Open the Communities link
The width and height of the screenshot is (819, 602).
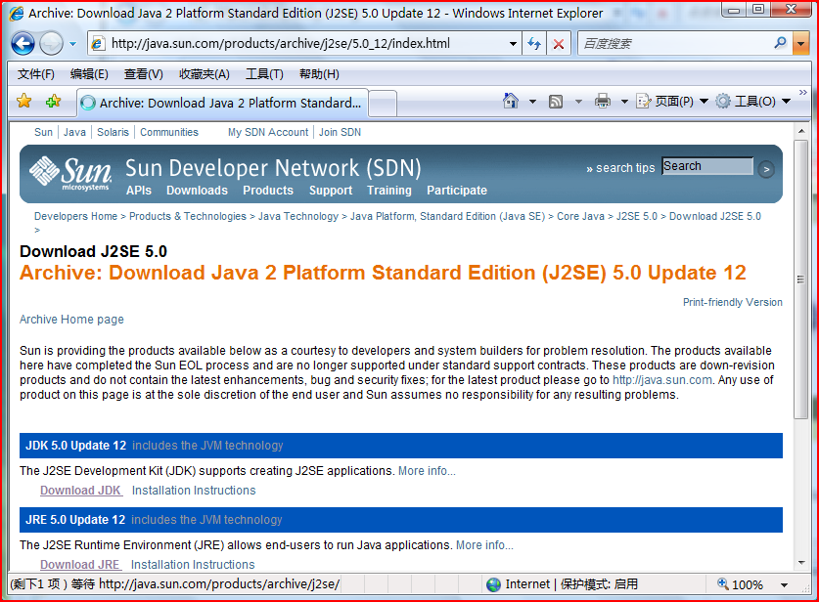[169, 132]
